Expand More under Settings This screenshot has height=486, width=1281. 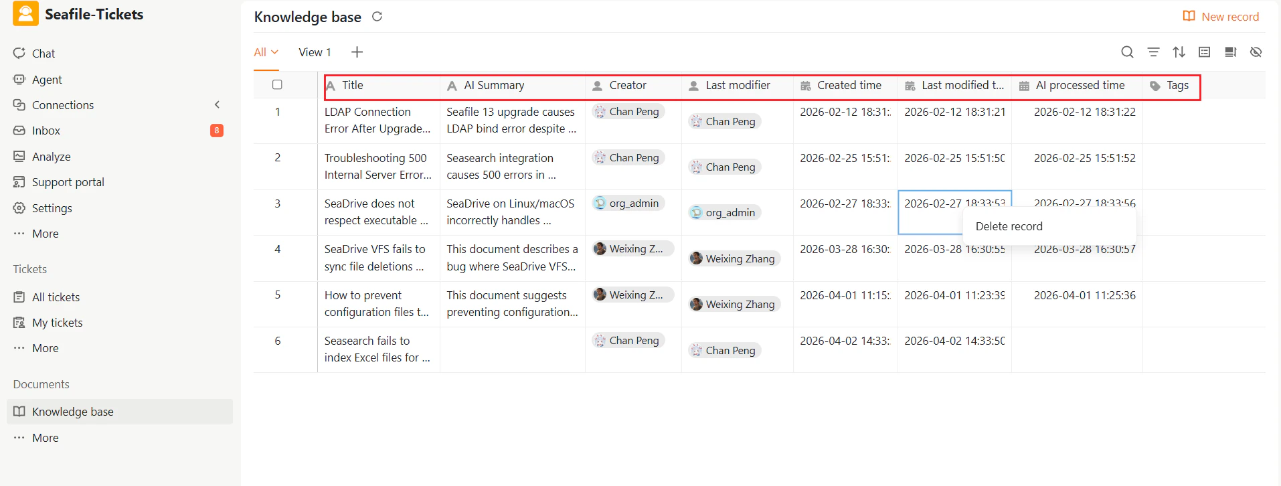pos(45,234)
